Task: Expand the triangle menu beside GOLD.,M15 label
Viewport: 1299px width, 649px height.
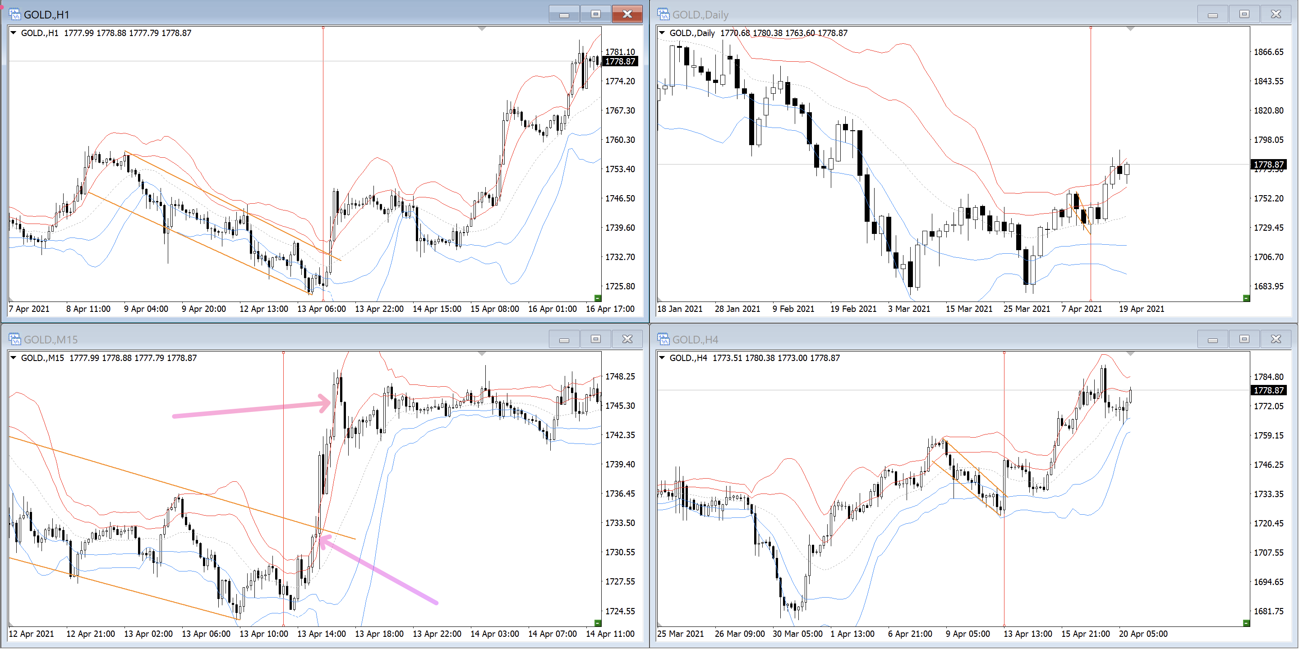Action: point(14,358)
